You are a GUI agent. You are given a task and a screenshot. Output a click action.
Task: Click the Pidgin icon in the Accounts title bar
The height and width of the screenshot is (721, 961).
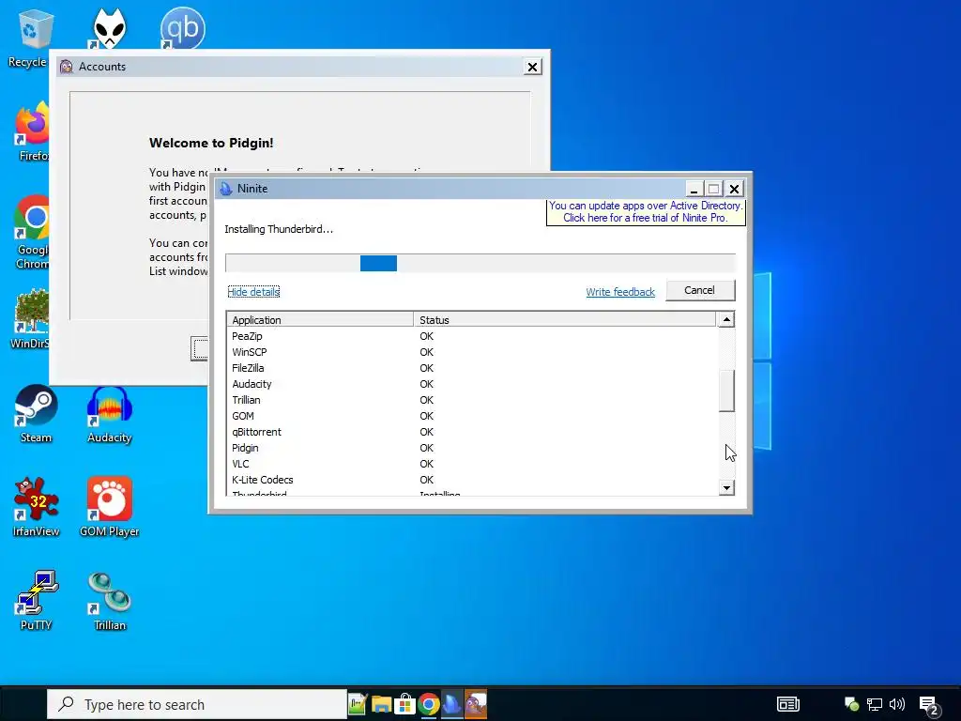[67, 67]
